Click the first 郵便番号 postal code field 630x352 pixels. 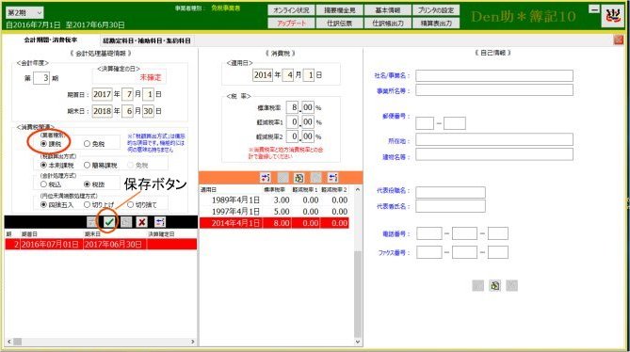425,123
